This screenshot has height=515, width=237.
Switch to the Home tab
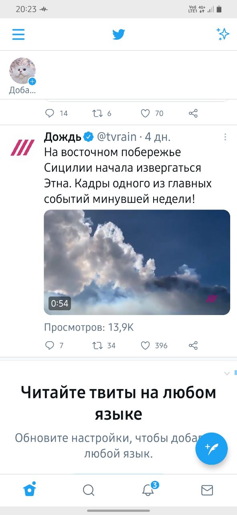click(x=30, y=489)
